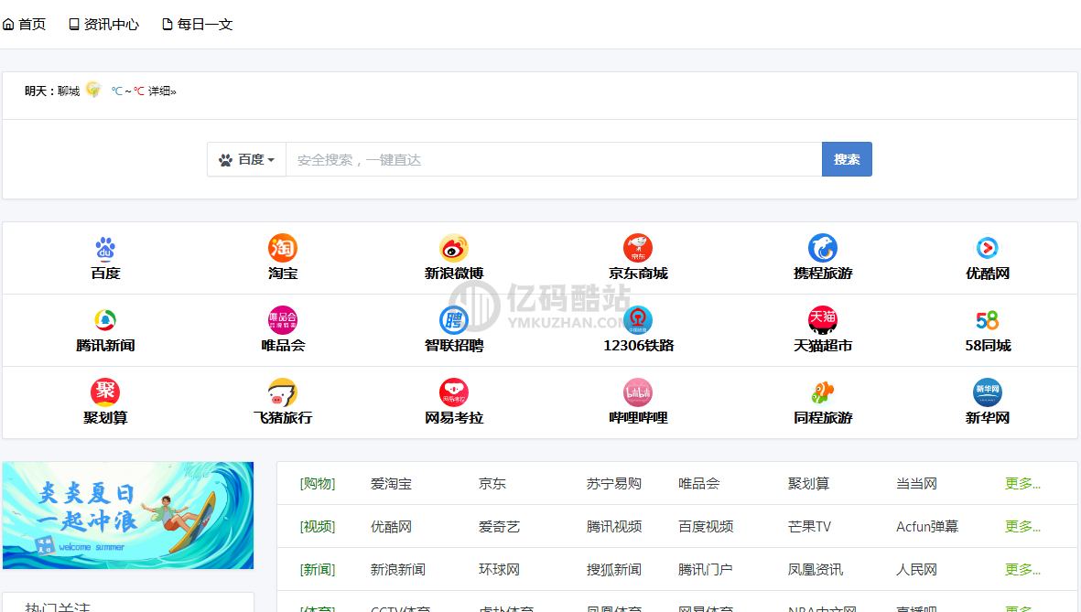Open the Sina Weibo icon

(x=454, y=248)
